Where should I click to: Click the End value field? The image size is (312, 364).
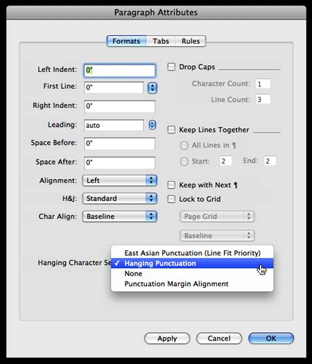tap(270, 161)
